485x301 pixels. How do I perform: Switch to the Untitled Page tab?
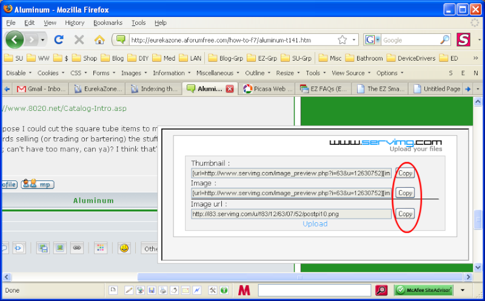[x=436, y=89]
